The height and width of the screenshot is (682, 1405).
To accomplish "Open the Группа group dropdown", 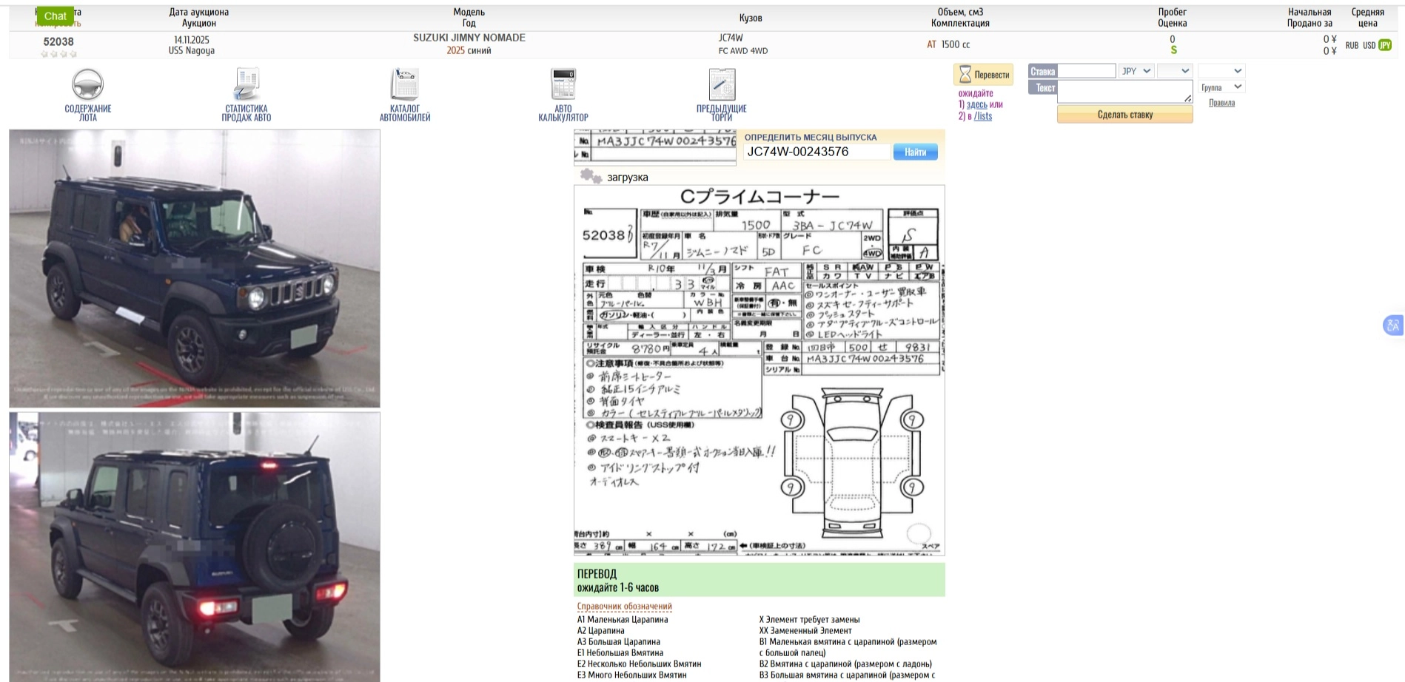I will point(1221,87).
